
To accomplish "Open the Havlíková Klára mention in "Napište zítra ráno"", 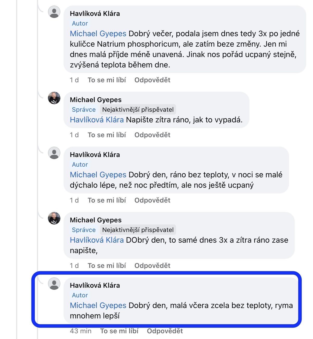I will click(97, 120).
